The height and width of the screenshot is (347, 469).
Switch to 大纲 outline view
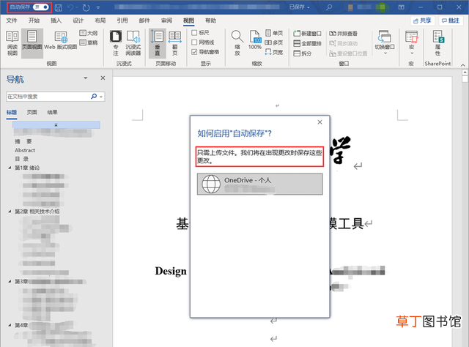coord(89,33)
